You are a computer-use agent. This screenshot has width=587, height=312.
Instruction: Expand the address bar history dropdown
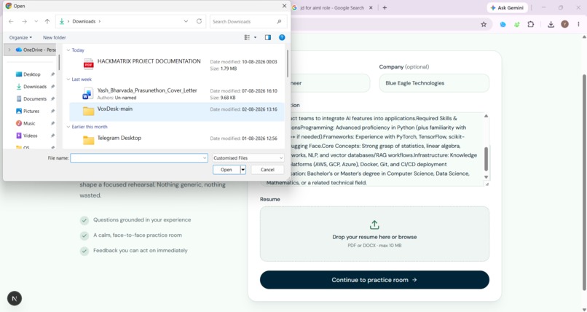[x=186, y=21]
